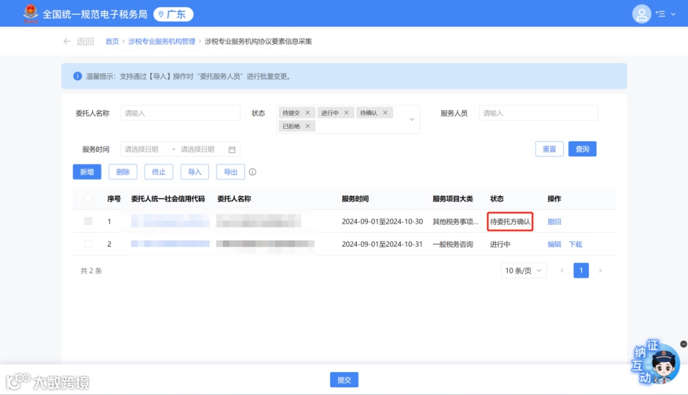688x395 pixels.
Task: Open the calendar icon for service time
Action: click(231, 148)
